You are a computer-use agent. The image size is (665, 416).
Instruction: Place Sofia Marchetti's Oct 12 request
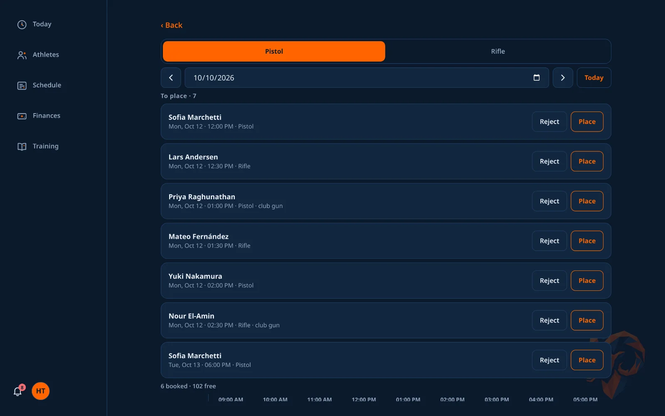(587, 122)
